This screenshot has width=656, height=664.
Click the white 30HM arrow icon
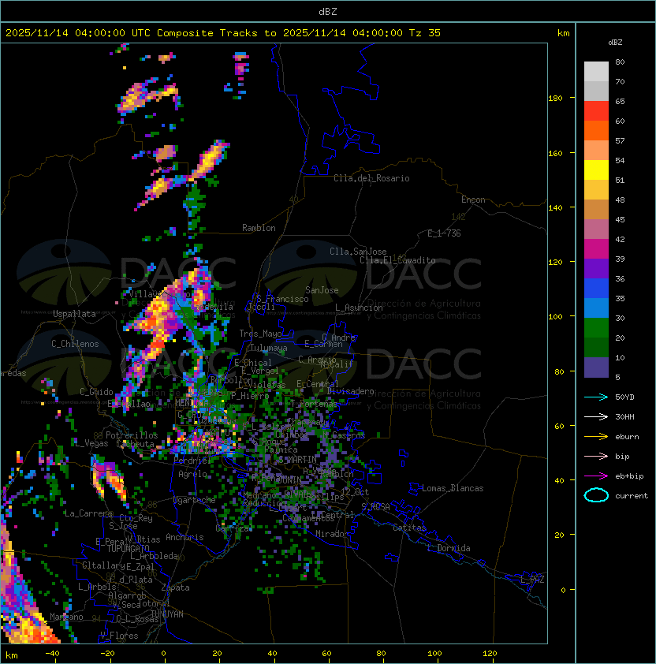click(x=596, y=417)
